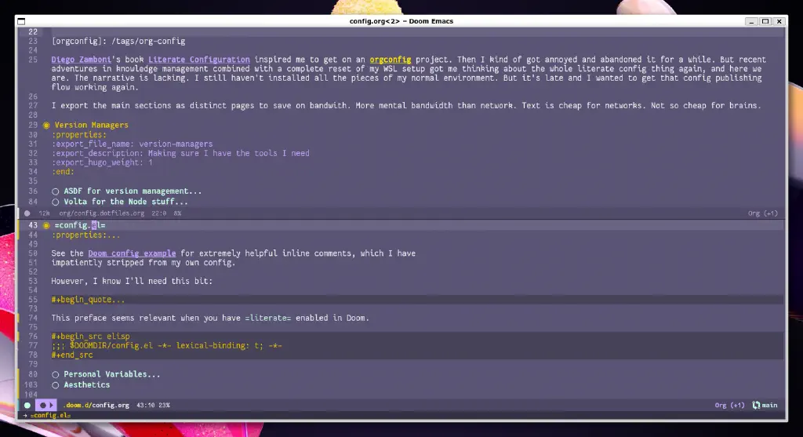
Task: Click the Version Managers heading text
Action: pos(91,125)
